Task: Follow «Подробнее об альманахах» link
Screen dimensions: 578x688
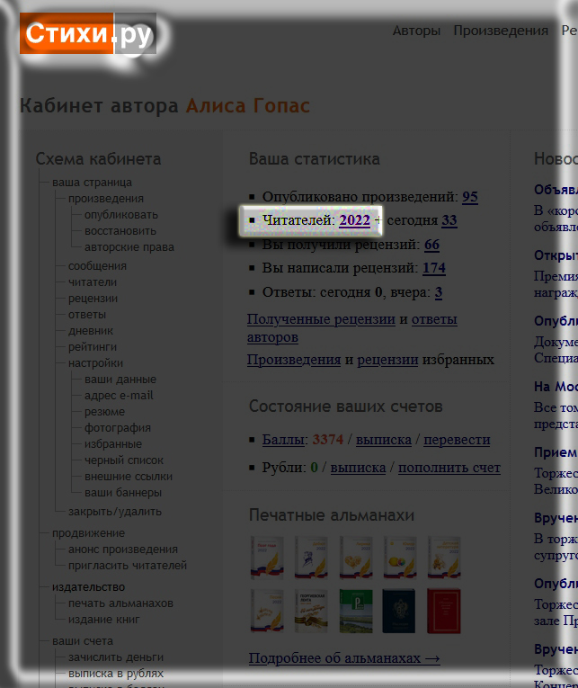Action: tap(344, 658)
